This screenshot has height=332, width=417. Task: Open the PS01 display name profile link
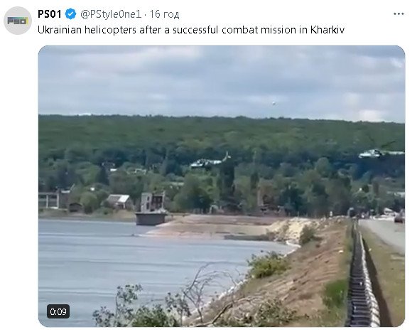[50, 14]
